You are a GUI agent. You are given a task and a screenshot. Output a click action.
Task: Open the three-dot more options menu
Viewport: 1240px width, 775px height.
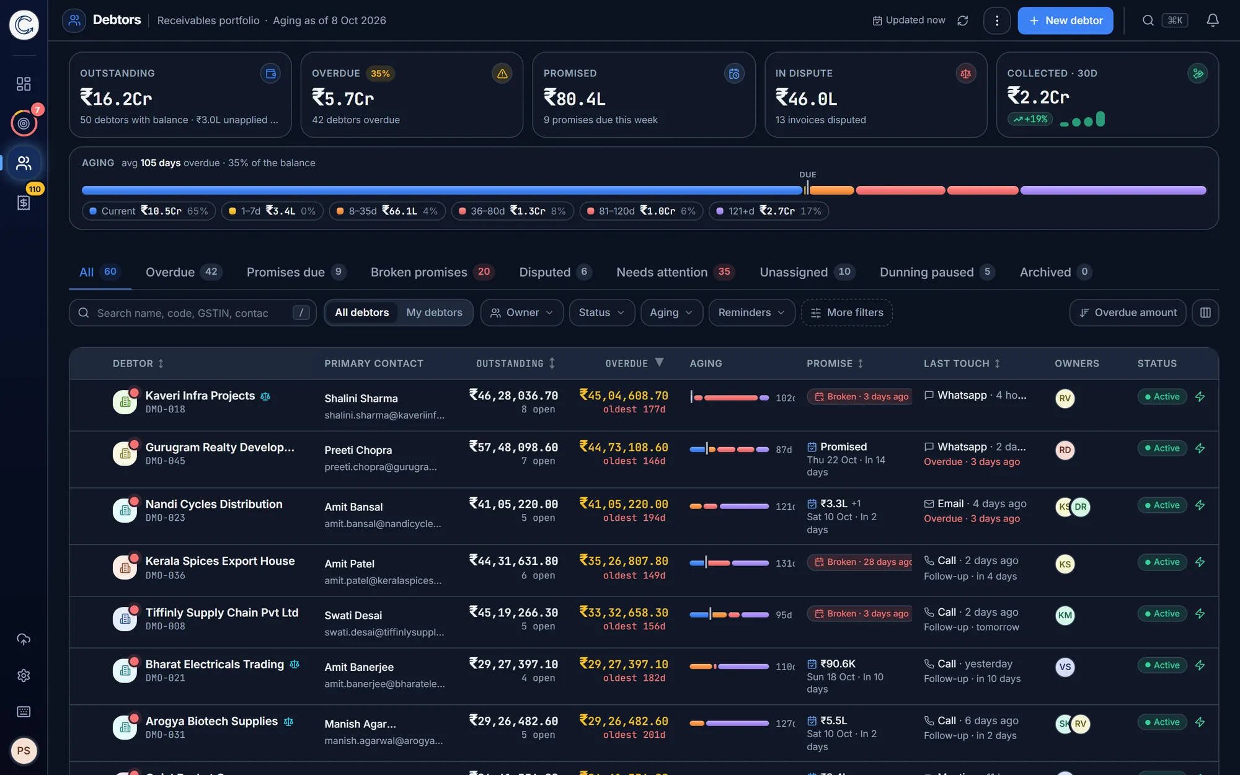(996, 20)
